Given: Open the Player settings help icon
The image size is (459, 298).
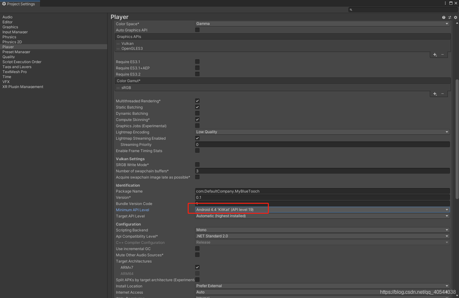Looking at the screenshot, I should click(x=444, y=17).
